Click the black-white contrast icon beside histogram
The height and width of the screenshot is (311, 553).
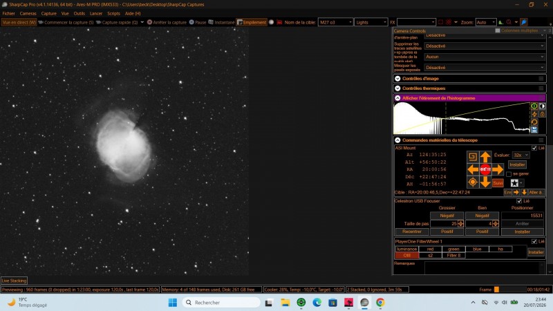pyautogui.click(x=543, y=106)
